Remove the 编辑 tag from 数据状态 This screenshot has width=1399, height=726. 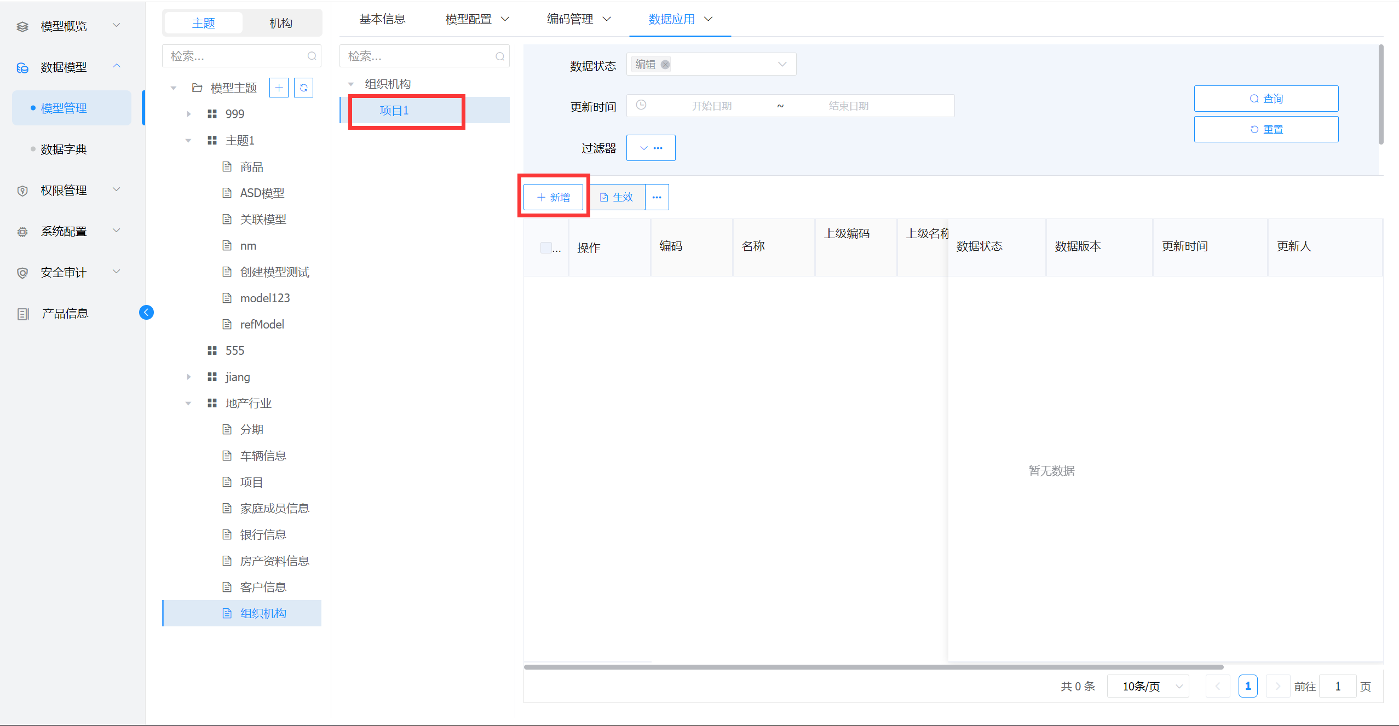(665, 64)
